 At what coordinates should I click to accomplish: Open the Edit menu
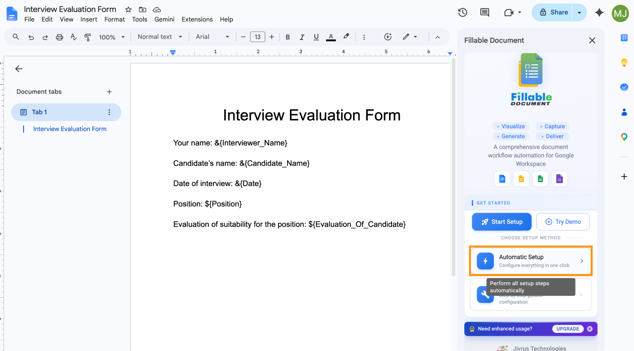coord(47,19)
